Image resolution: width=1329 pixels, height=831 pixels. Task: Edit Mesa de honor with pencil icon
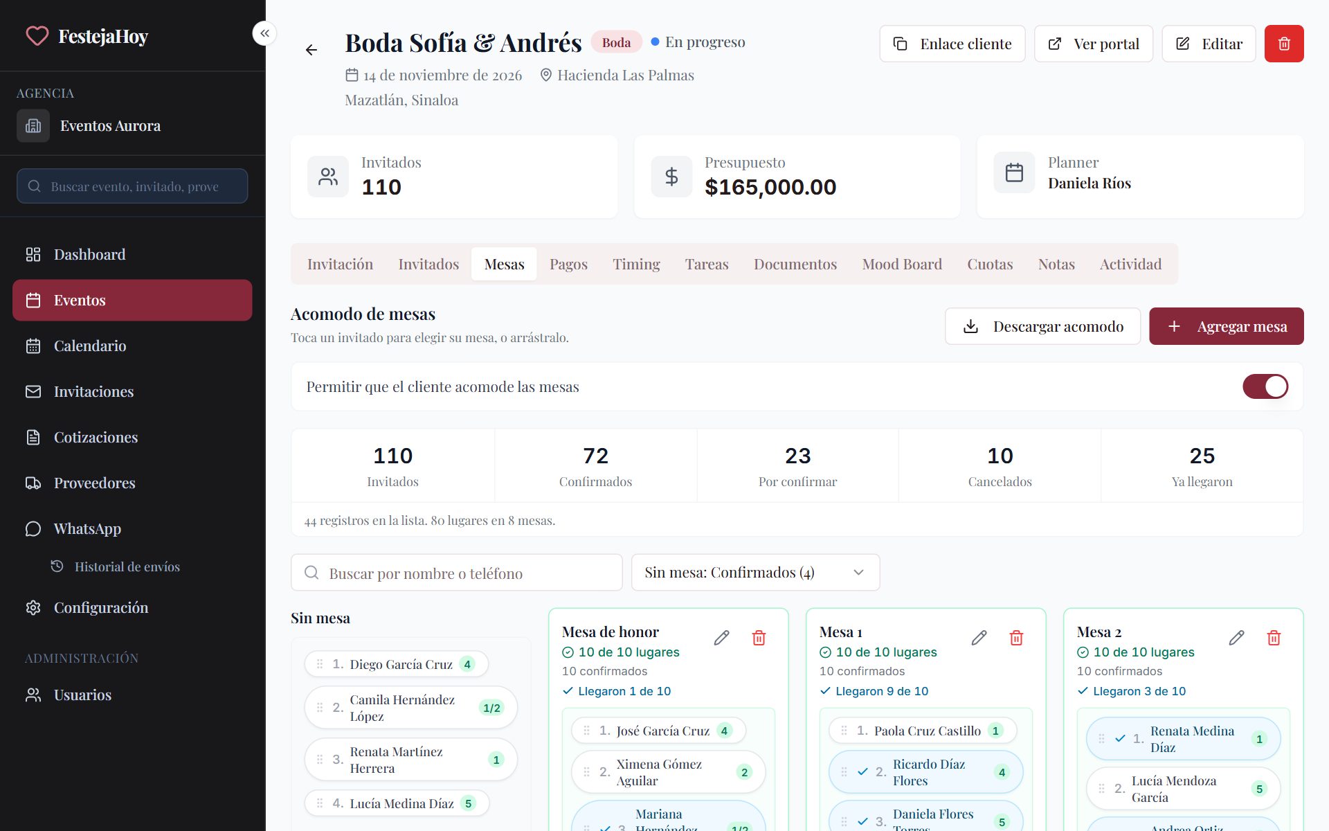[x=721, y=638]
